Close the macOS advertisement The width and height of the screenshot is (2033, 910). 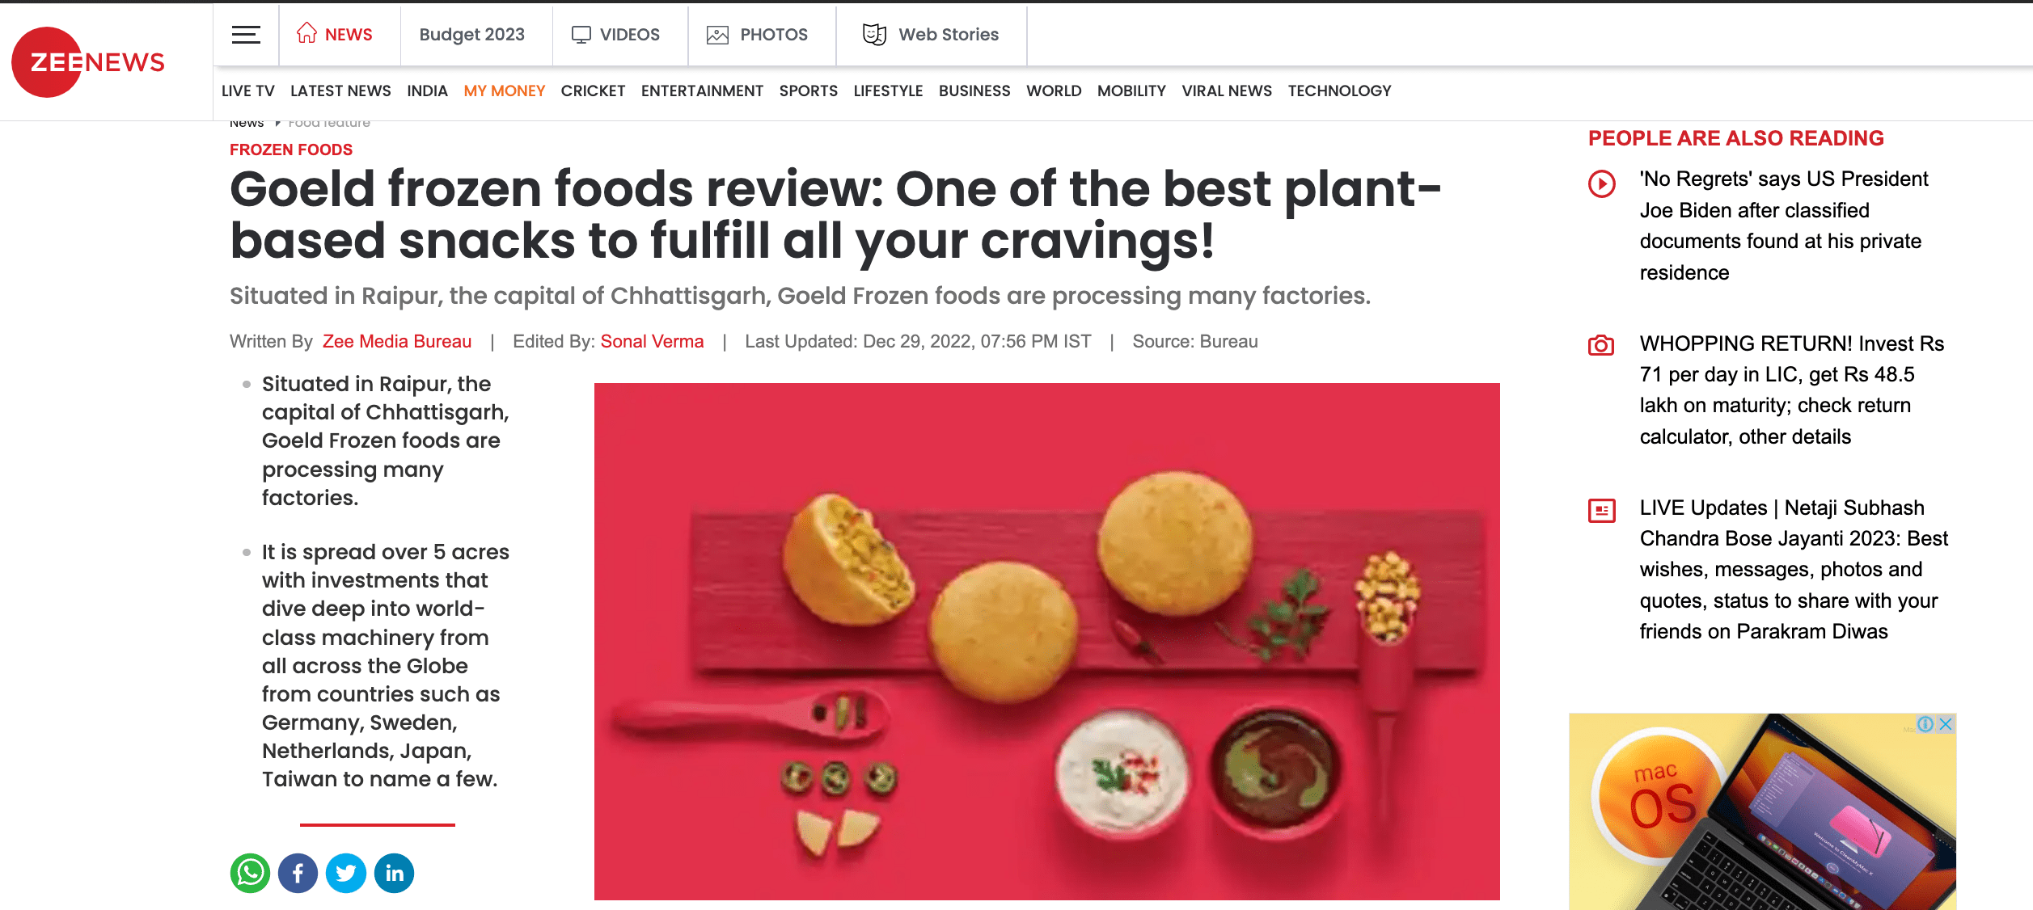click(1946, 724)
